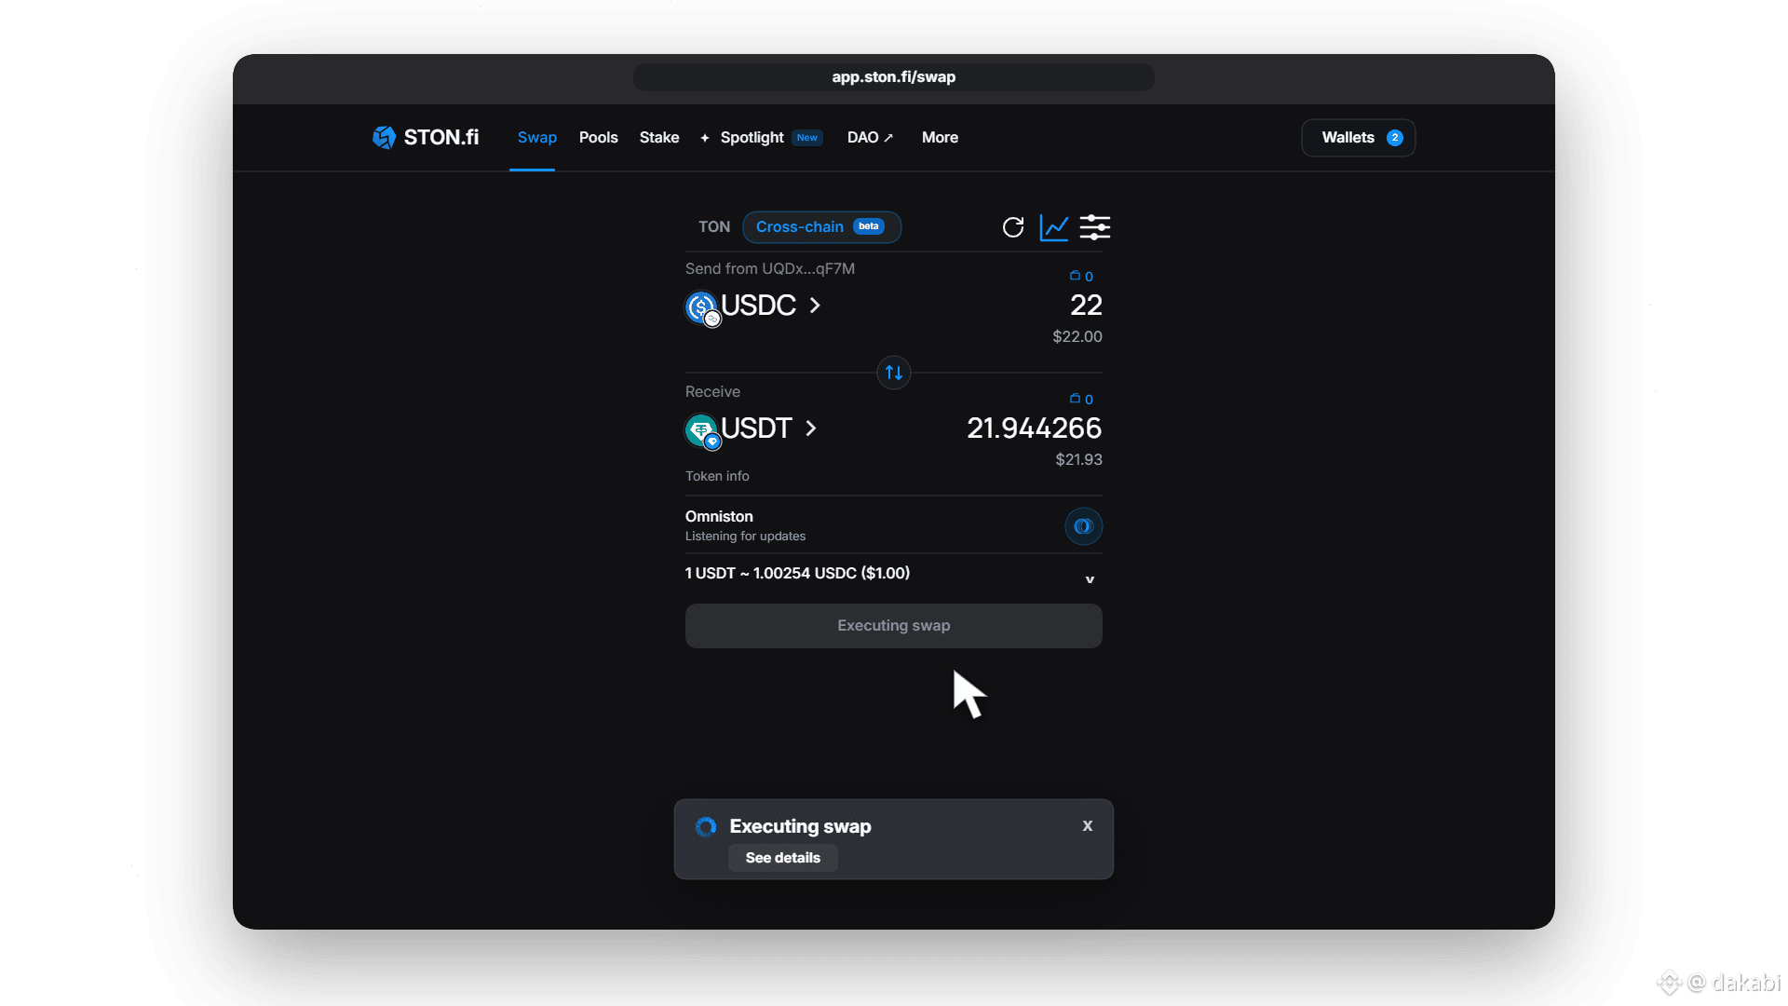Refresh the swap quote
The height and width of the screenshot is (1006, 1788).
[1013, 227]
